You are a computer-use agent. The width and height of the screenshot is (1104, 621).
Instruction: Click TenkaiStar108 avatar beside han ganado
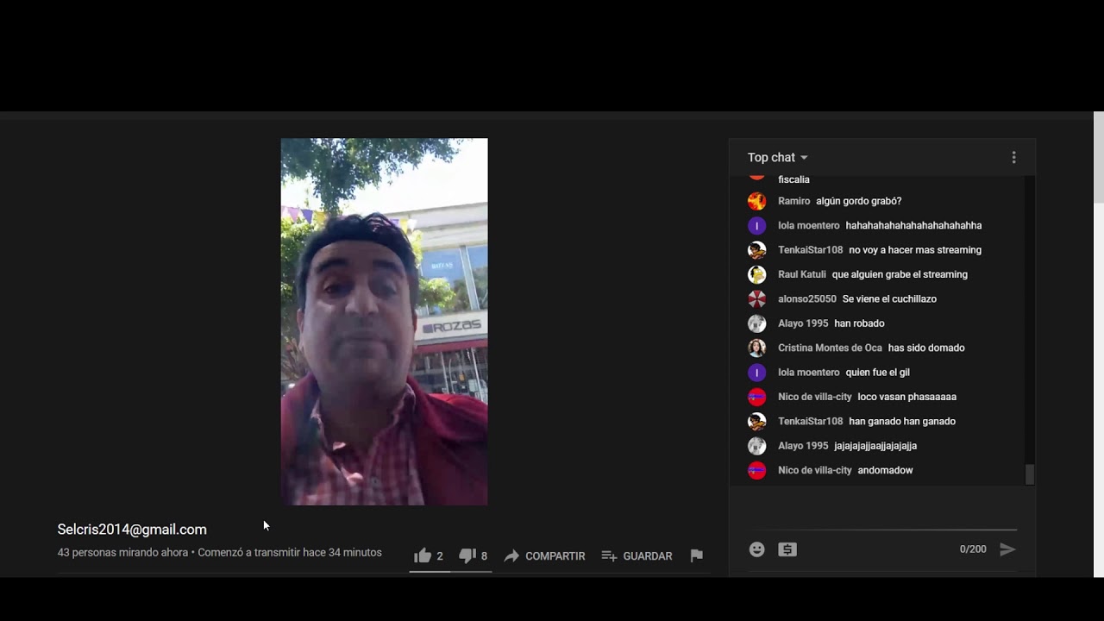tap(756, 421)
